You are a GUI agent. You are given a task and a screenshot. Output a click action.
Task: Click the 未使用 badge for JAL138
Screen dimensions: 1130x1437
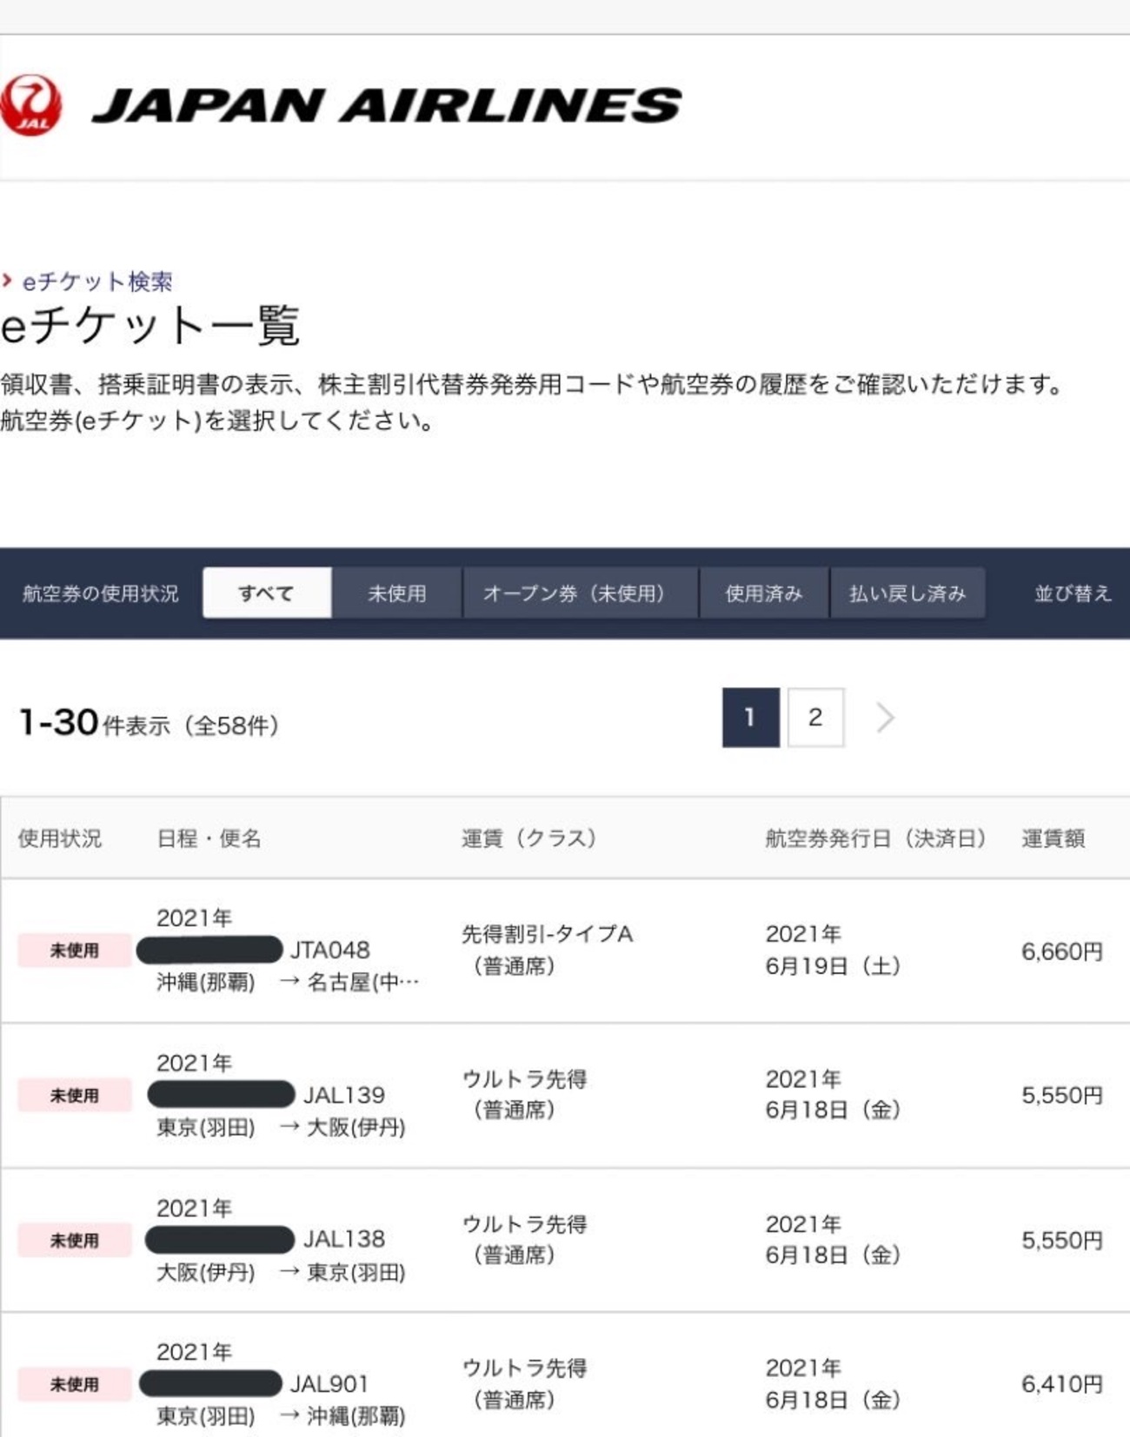tap(75, 1241)
